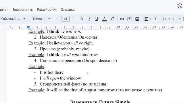Decrease font size
Image resolution: width=184 pixels, height=103 pixels.
click(57, 19)
